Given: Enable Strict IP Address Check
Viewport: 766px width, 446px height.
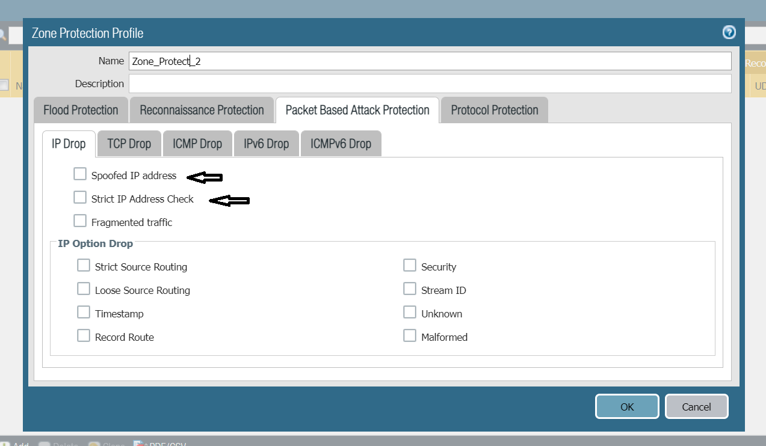Looking at the screenshot, I should [x=80, y=197].
